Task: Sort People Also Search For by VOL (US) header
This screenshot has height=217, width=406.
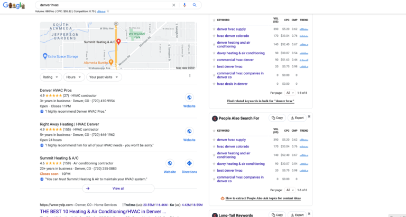Action: [x=276, y=131]
